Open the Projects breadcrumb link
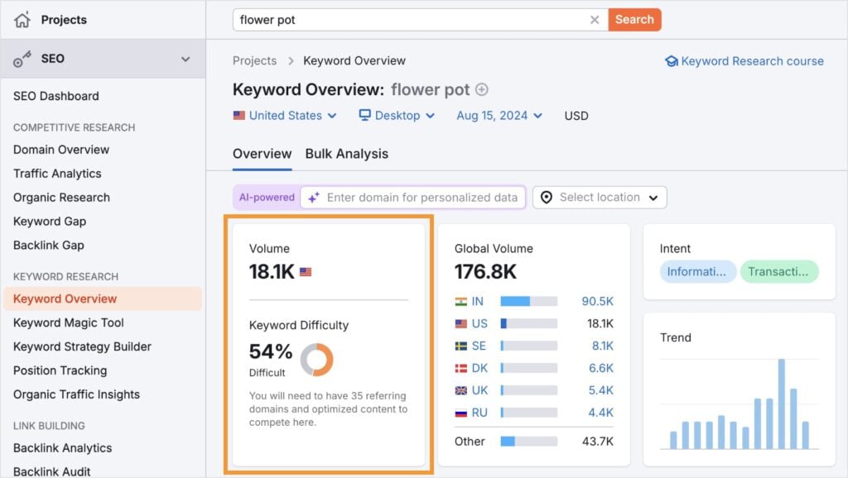 click(x=254, y=60)
